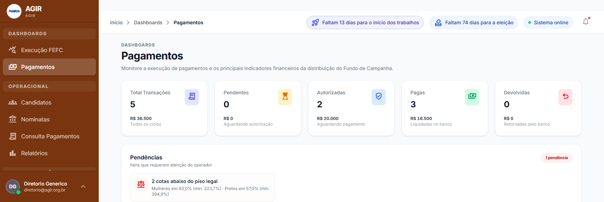Click the DG user avatar
604x202 pixels.
point(13,187)
